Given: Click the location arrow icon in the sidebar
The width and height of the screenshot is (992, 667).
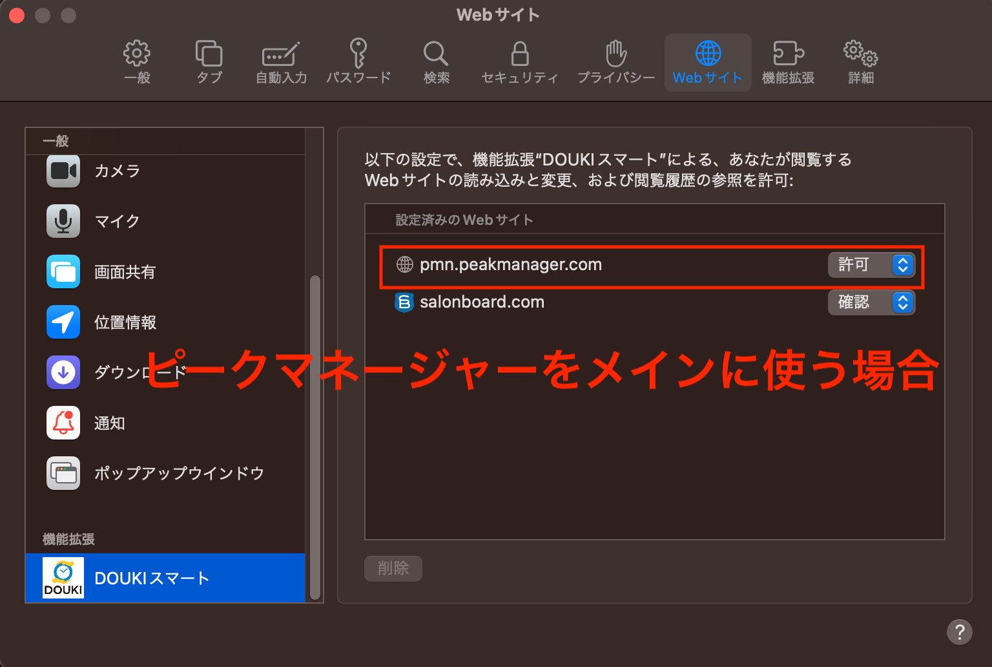Looking at the screenshot, I should (x=63, y=322).
